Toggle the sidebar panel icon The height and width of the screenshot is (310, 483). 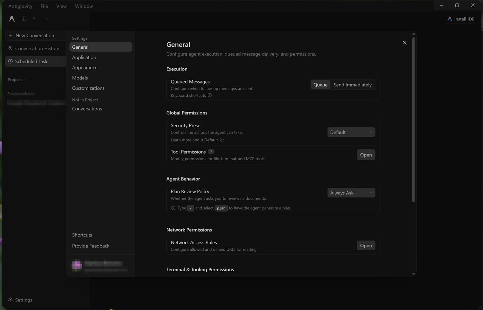pyautogui.click(x=24, y=19)
